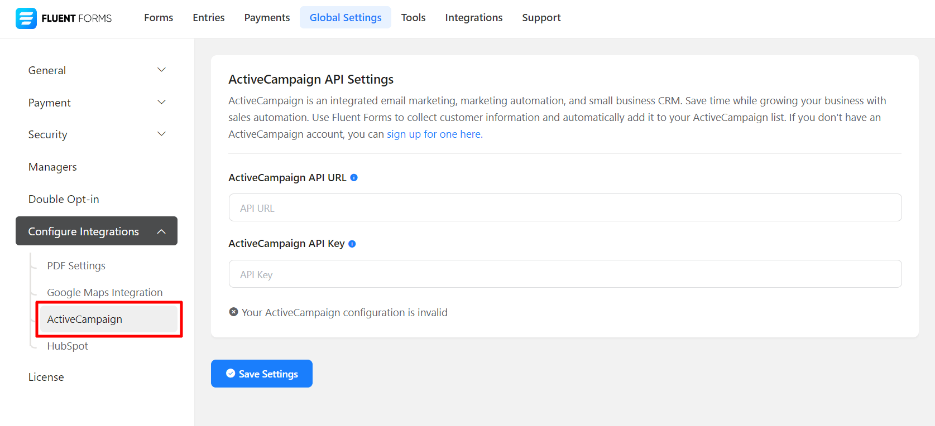Open the Forms menu
Image resolution: width=935 pixels, height=426 pixels.
click(x=159, y=18)
